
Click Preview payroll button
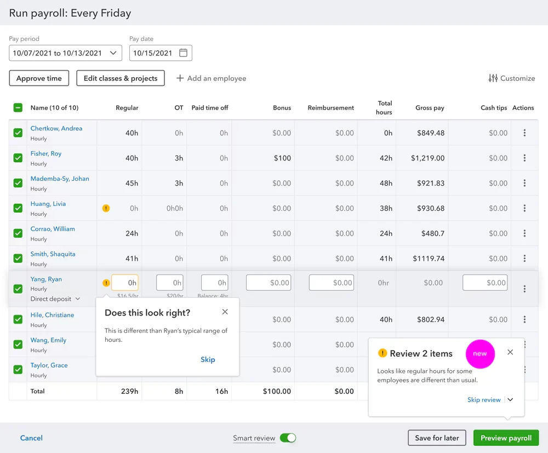506,438
